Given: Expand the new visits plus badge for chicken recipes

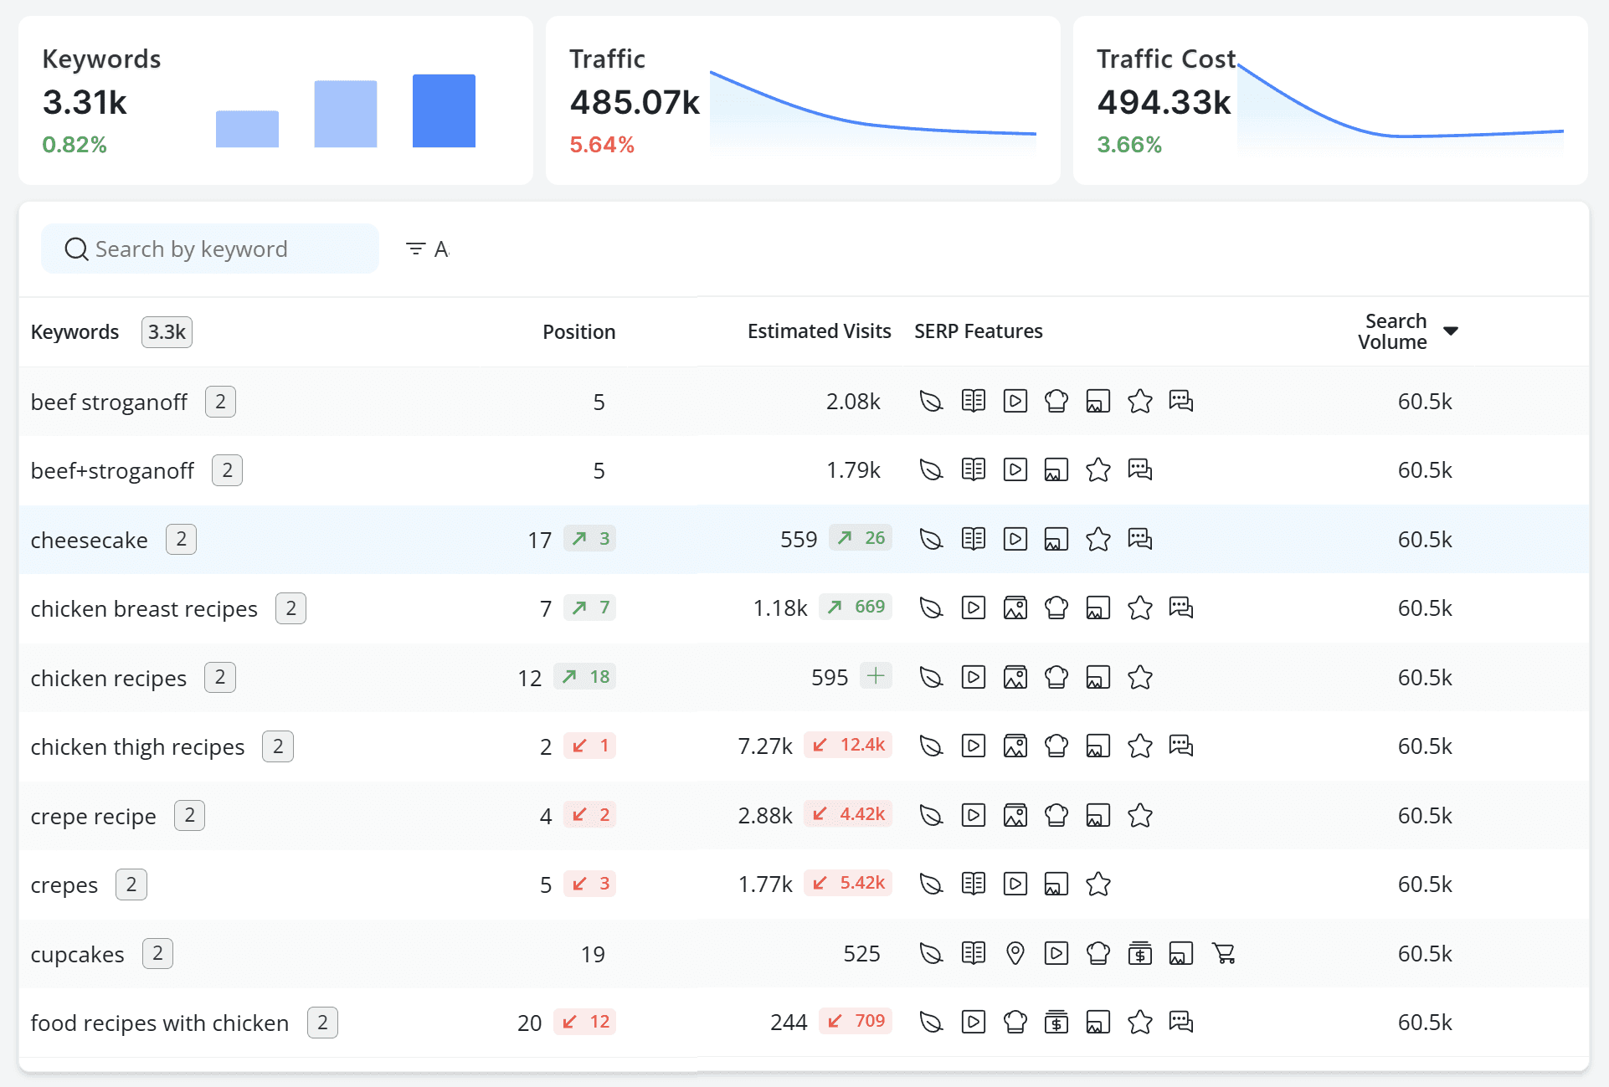Looking at the screenshot, I should click(x=876, y=676).
